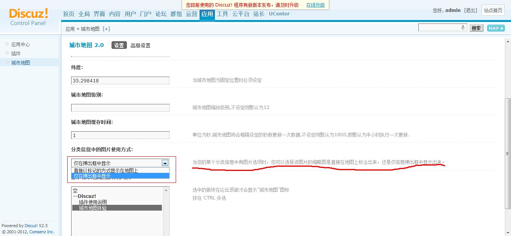Click the 纬度 input with 35.298418
511x236 pixels.
click(120, 80)
